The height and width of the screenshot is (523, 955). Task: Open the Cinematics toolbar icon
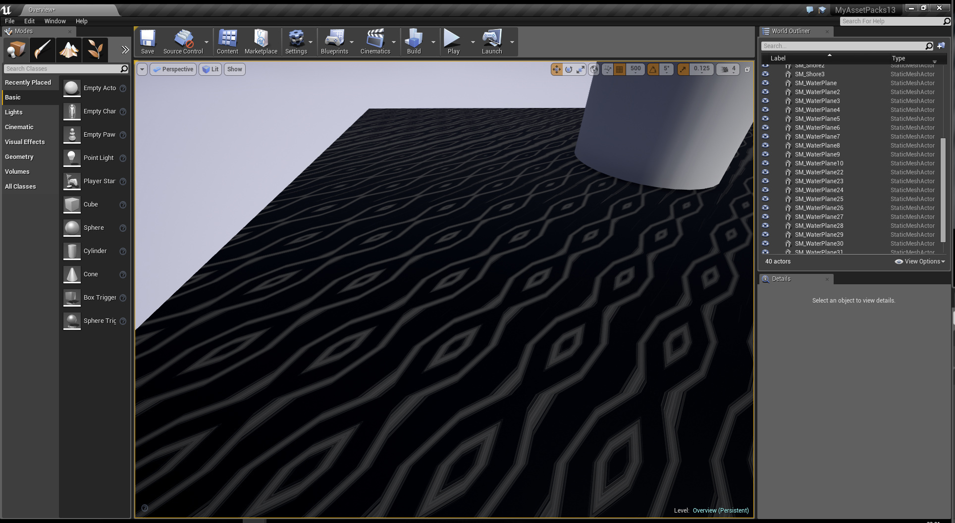(375, 42)
